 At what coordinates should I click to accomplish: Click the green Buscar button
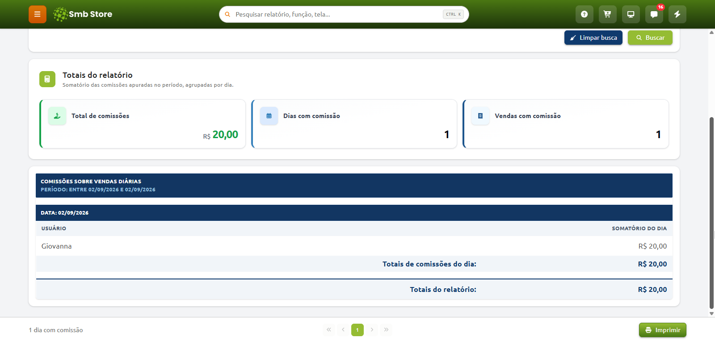(x=650, y=38)
